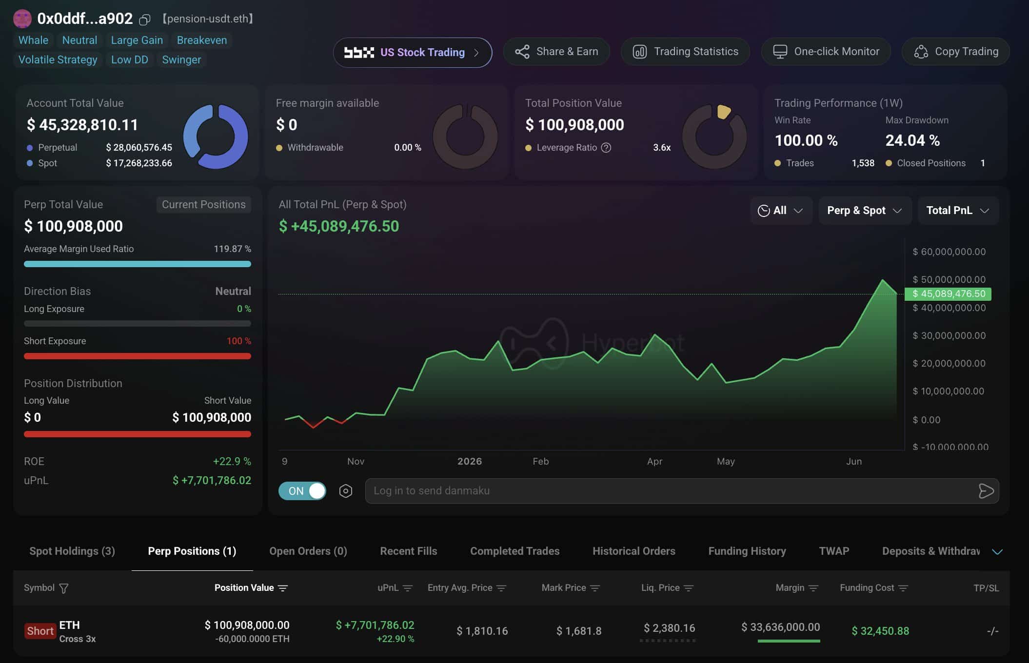Click the send danmaku arrow icon
Viewport: 1029px width, 663px height.
[986, 491]
